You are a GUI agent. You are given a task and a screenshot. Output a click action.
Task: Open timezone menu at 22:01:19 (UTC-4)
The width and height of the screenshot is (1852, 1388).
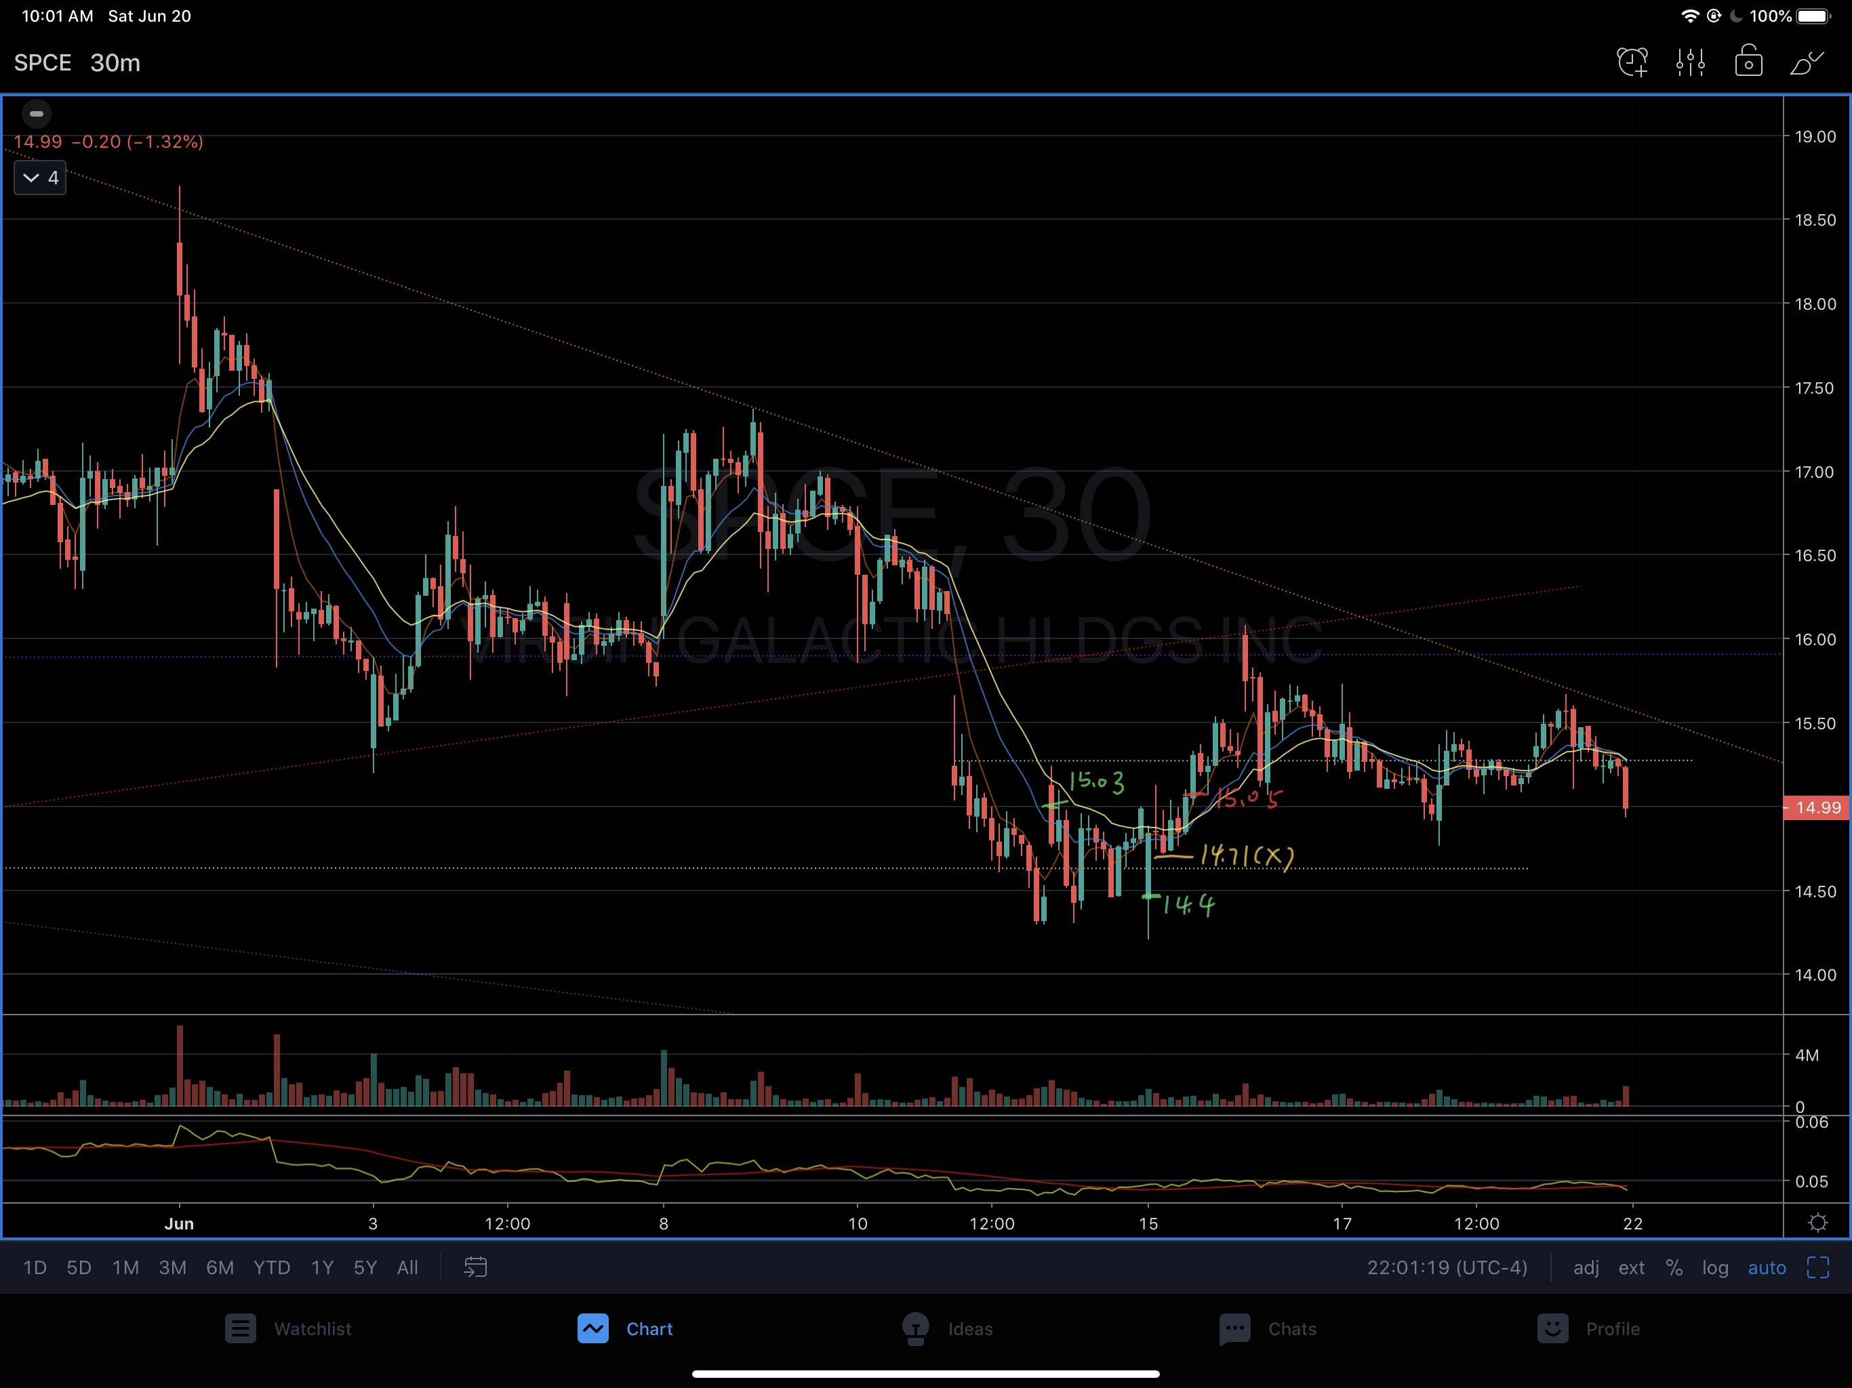(x=1447, y=1267)
